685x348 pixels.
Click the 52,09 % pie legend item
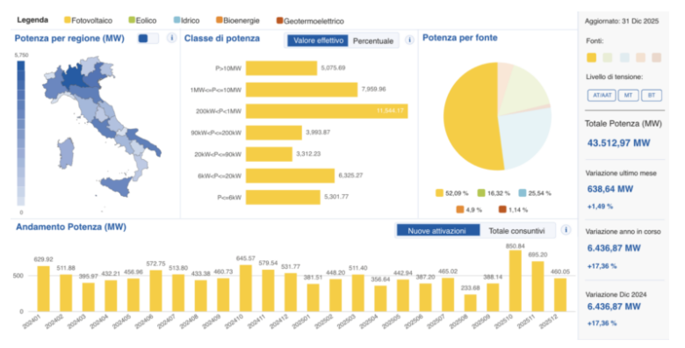pos(451,192)
